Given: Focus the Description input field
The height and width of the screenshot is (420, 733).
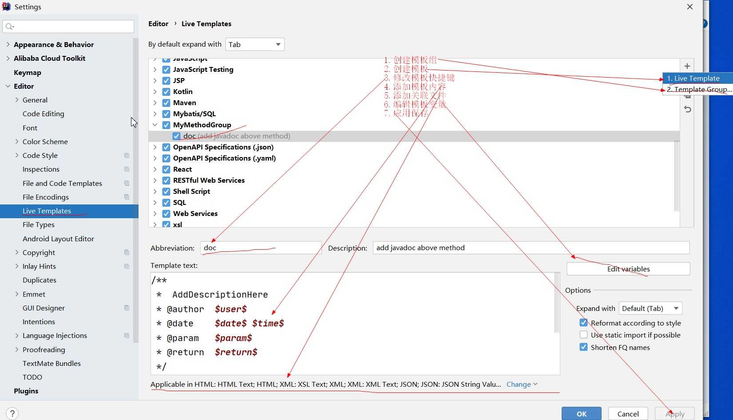Looking at the screenshot, I should click(x=531, y=248).
